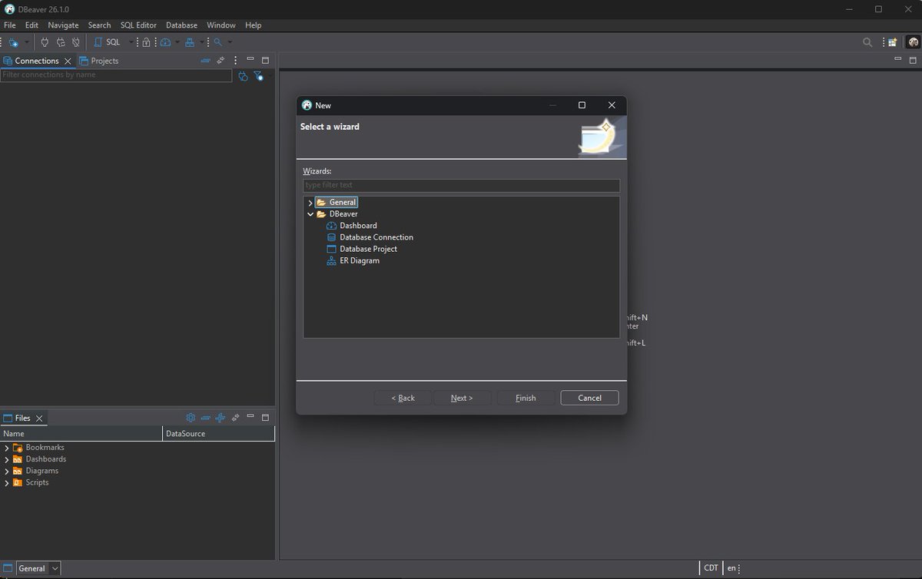Open the Database menu
This screenshot has width=922, height=579.
[x=181, y=25]
